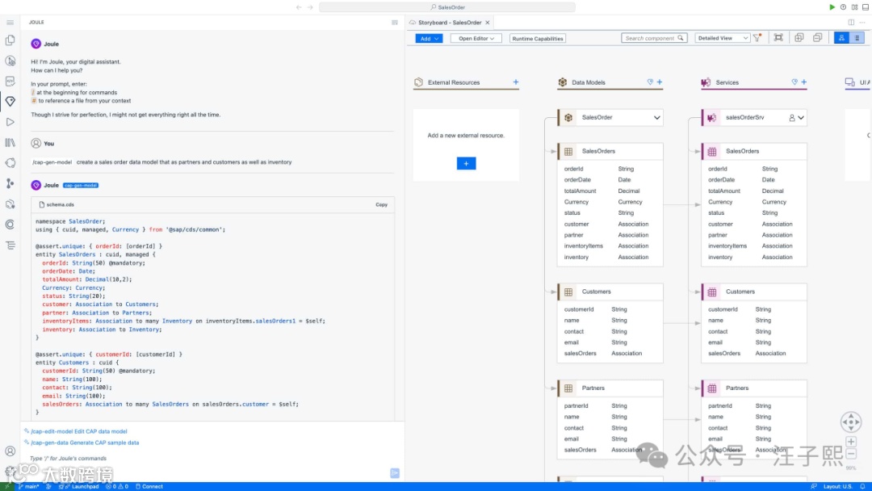Add a new External Resource with header plus
Image resolution: width=872 pixels, height=491 pixels.
pos(515,82)
